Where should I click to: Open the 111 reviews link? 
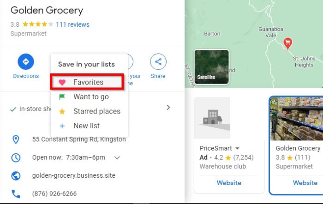pos(72,24)
